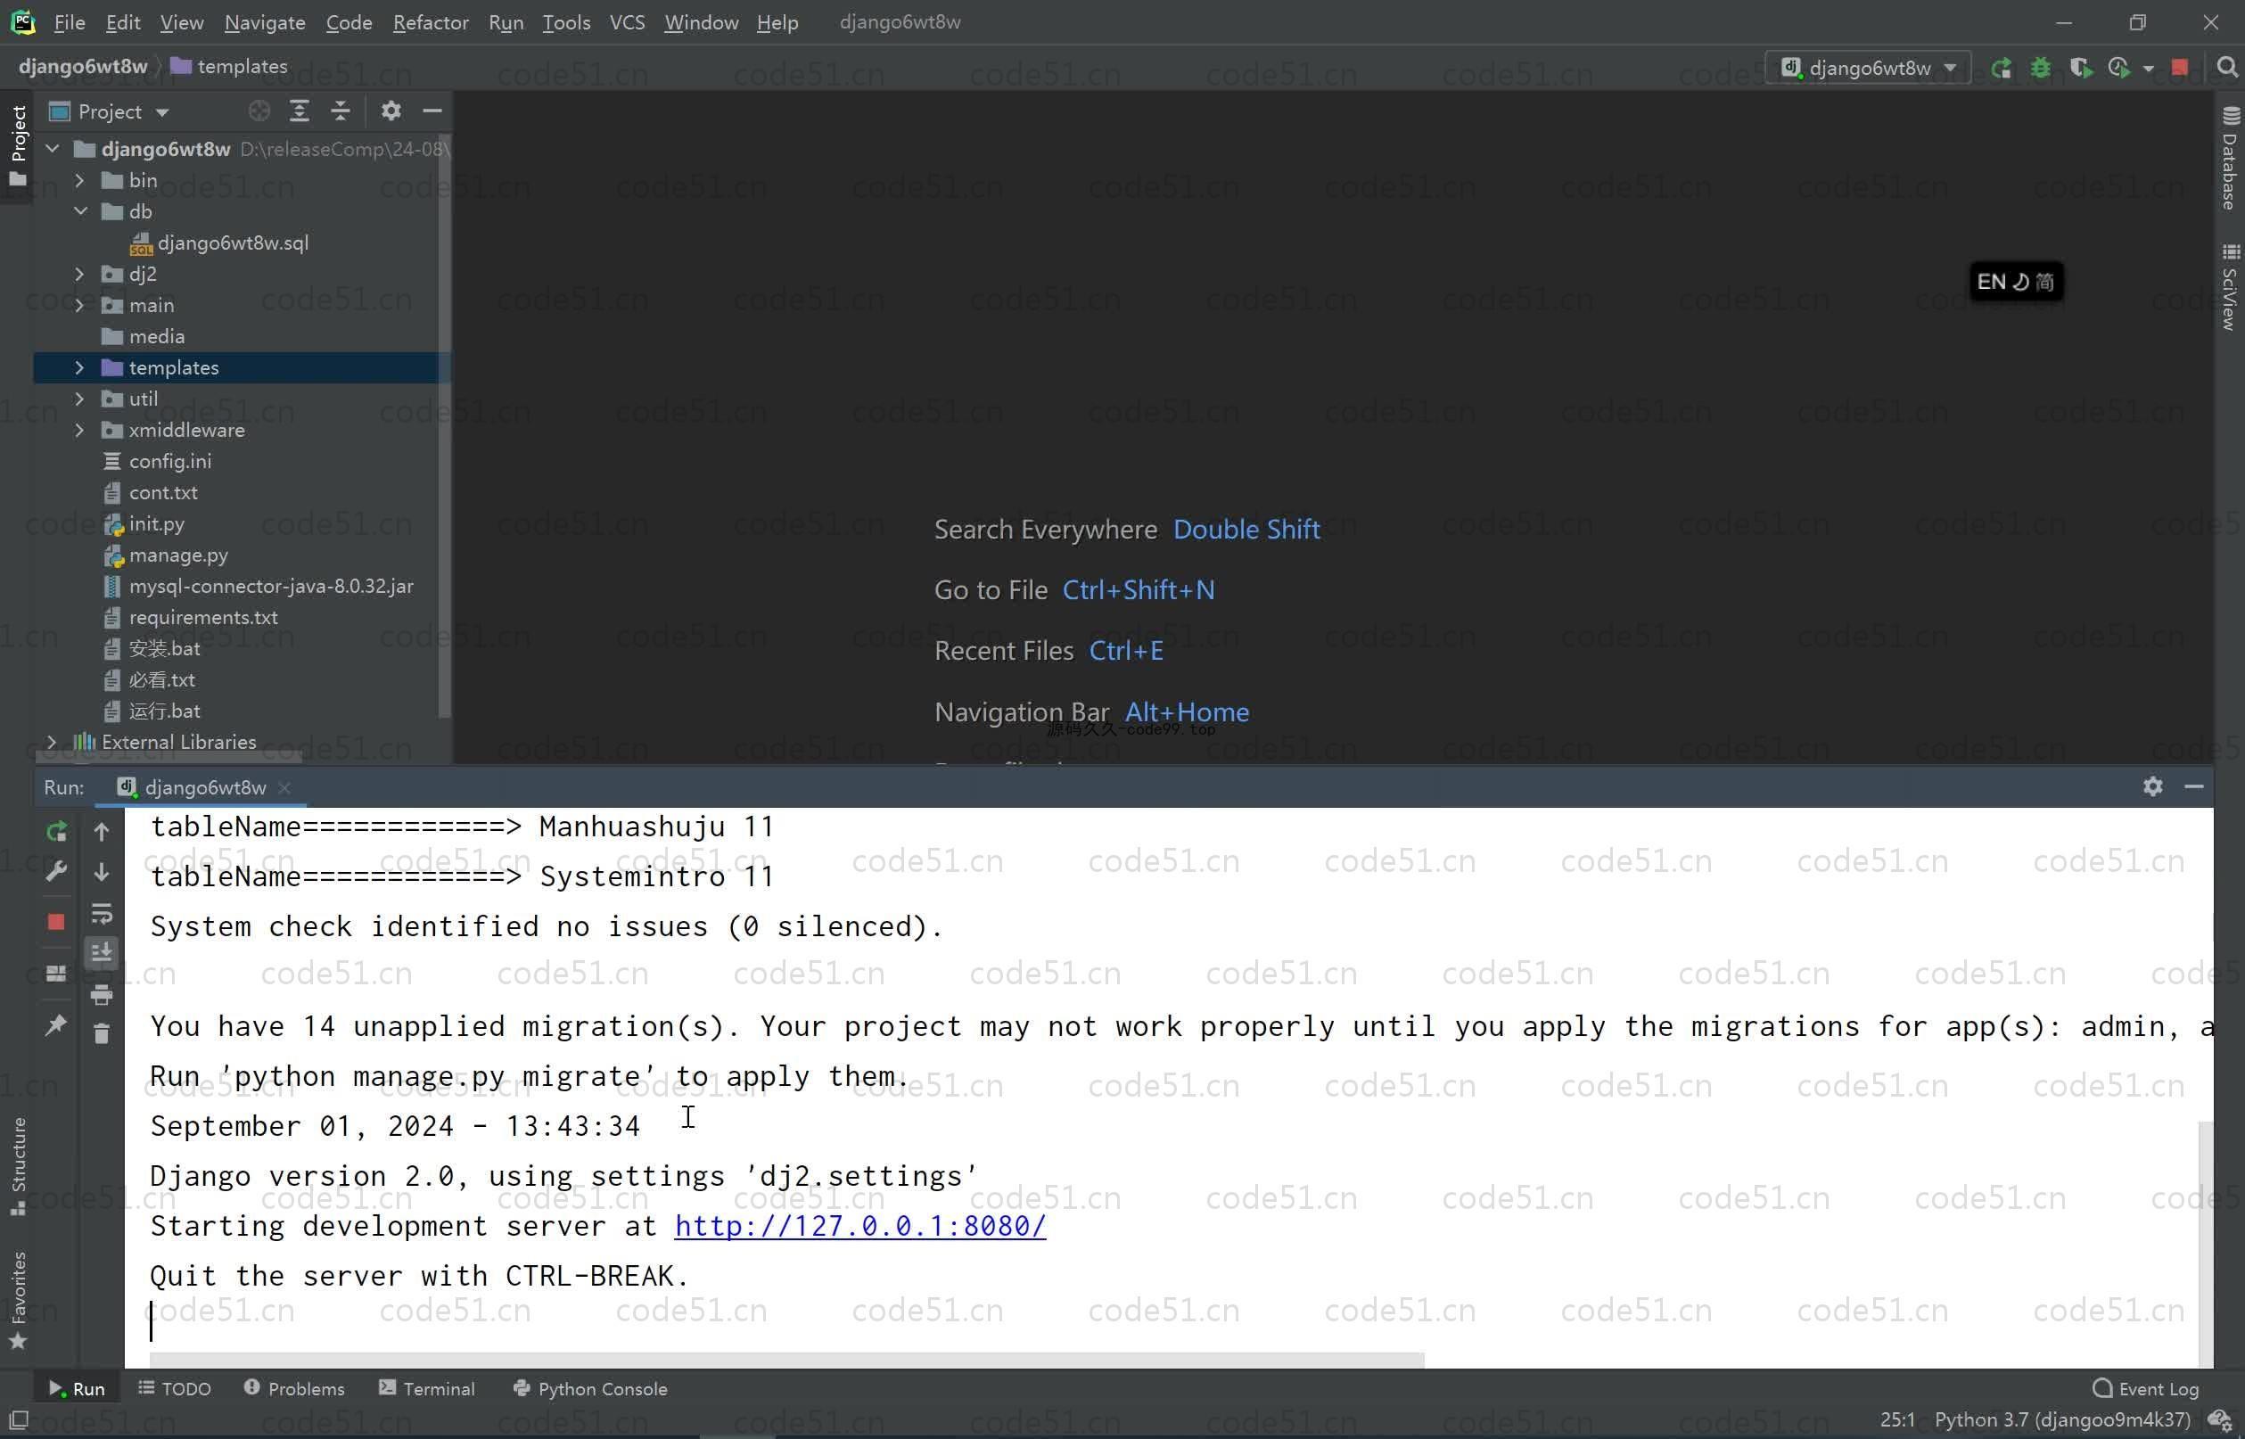Open the wrench settings icon in the Run panel
This screenshot has width=2245, height=1439.
tap(56, 872)
